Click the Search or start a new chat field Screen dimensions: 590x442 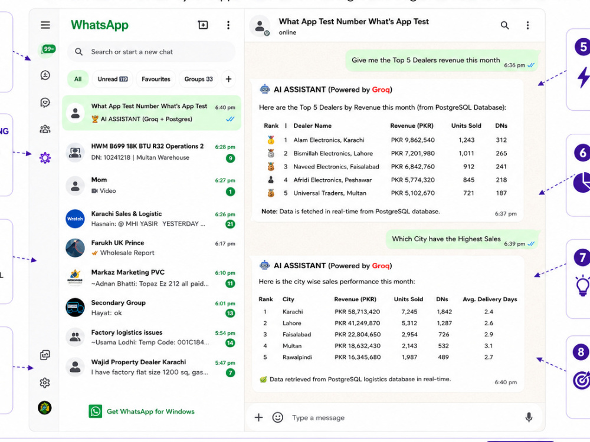point(151,52)
